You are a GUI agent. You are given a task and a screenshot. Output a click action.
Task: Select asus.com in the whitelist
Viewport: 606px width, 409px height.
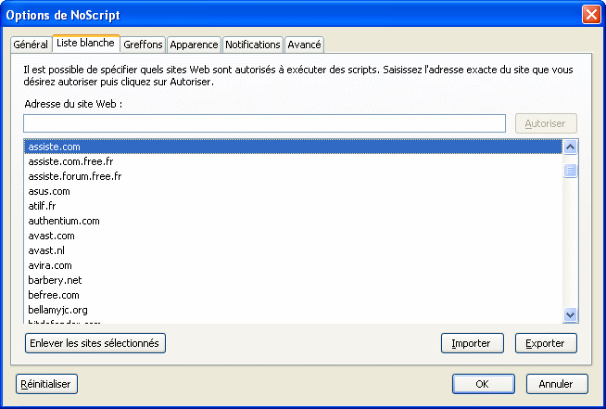click(x=293, y=191)
